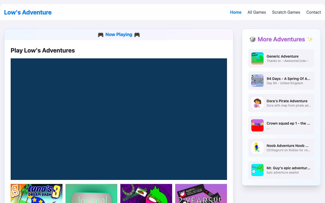Click the 'Play Low's Adventures' heading
325x203 pixels.
pyautogui.click(x=43, y=50)
